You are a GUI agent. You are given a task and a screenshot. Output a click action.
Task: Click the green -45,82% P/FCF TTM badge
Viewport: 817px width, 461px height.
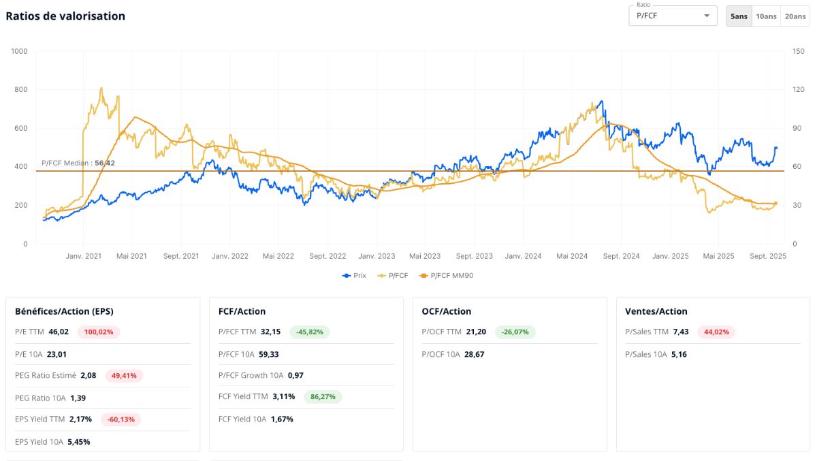pos(310,332)
